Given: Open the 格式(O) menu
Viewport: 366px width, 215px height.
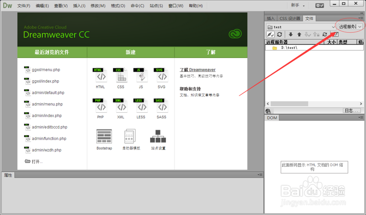Looking at the screenshot, I should (118, 6).
